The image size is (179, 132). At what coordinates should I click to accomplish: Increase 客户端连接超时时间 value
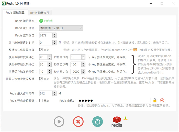[54, 41]
